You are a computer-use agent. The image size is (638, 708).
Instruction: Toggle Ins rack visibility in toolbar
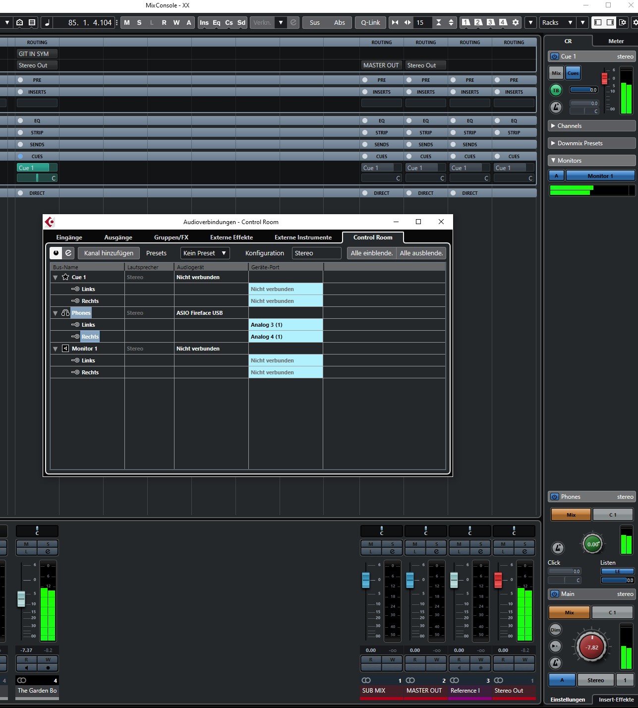pos(204,22)
